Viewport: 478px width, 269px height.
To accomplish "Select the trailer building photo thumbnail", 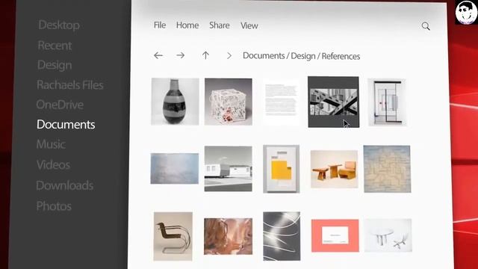I will (x=229, y=169).
